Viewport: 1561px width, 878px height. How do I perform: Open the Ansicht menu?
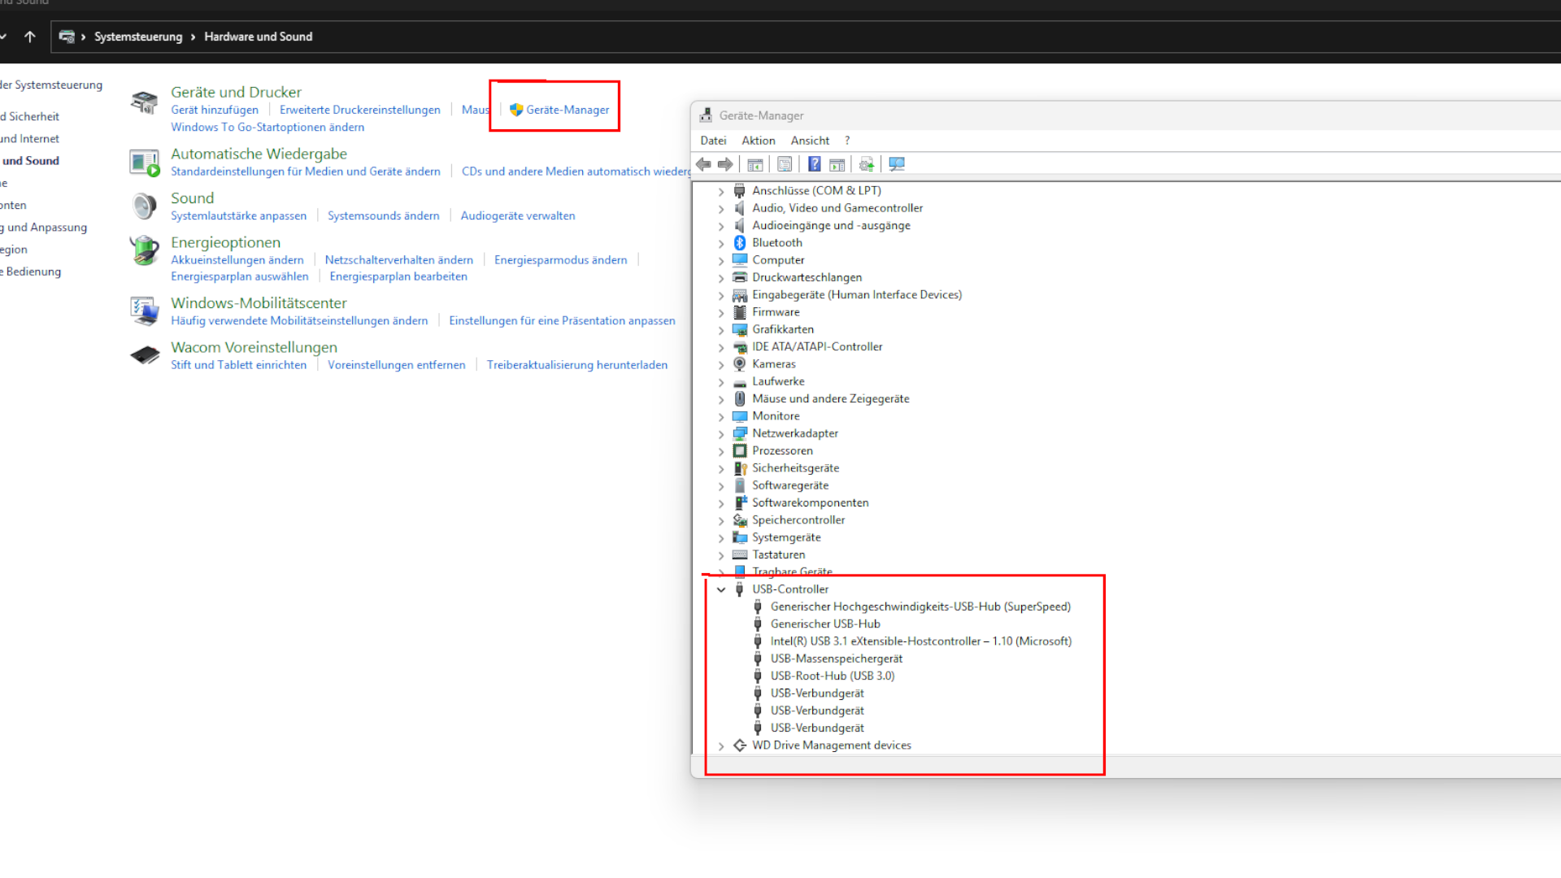coord(810,141)
